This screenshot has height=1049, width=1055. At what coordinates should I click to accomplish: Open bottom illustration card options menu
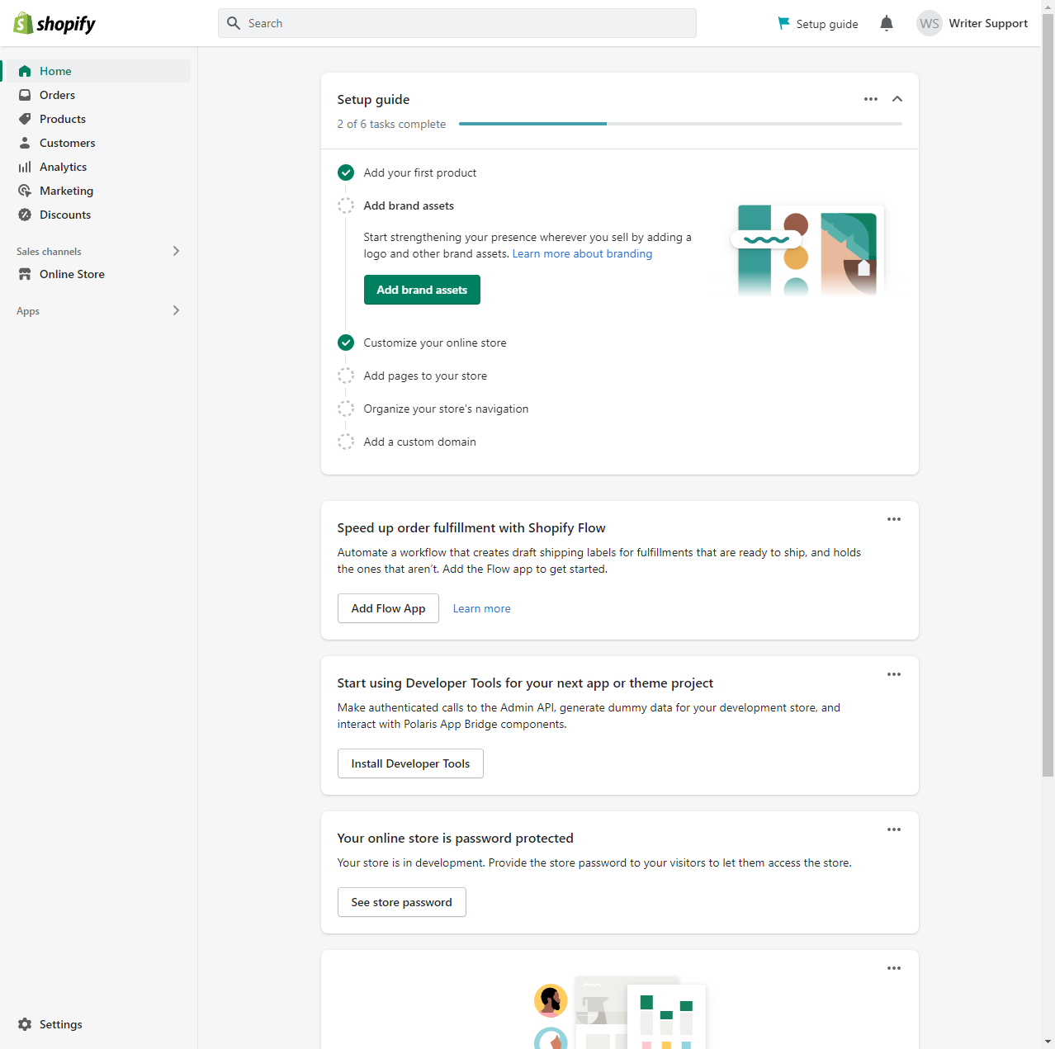894,968
